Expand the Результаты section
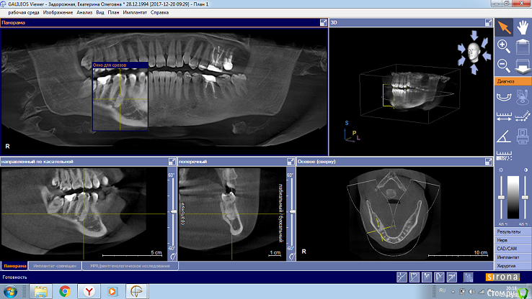This screenshot has width=532, height=299. click(513, 233)
